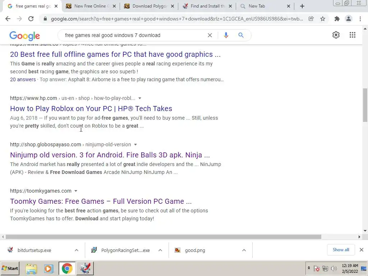
Task: Reload the current page
Action: pyautogui.click(x=31, y=19)
